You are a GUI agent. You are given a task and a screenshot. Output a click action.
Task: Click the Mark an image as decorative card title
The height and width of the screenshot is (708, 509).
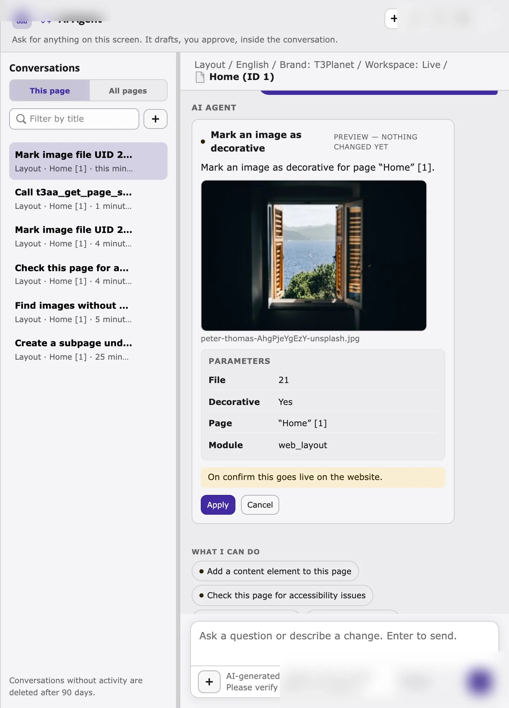click(256, 141)
